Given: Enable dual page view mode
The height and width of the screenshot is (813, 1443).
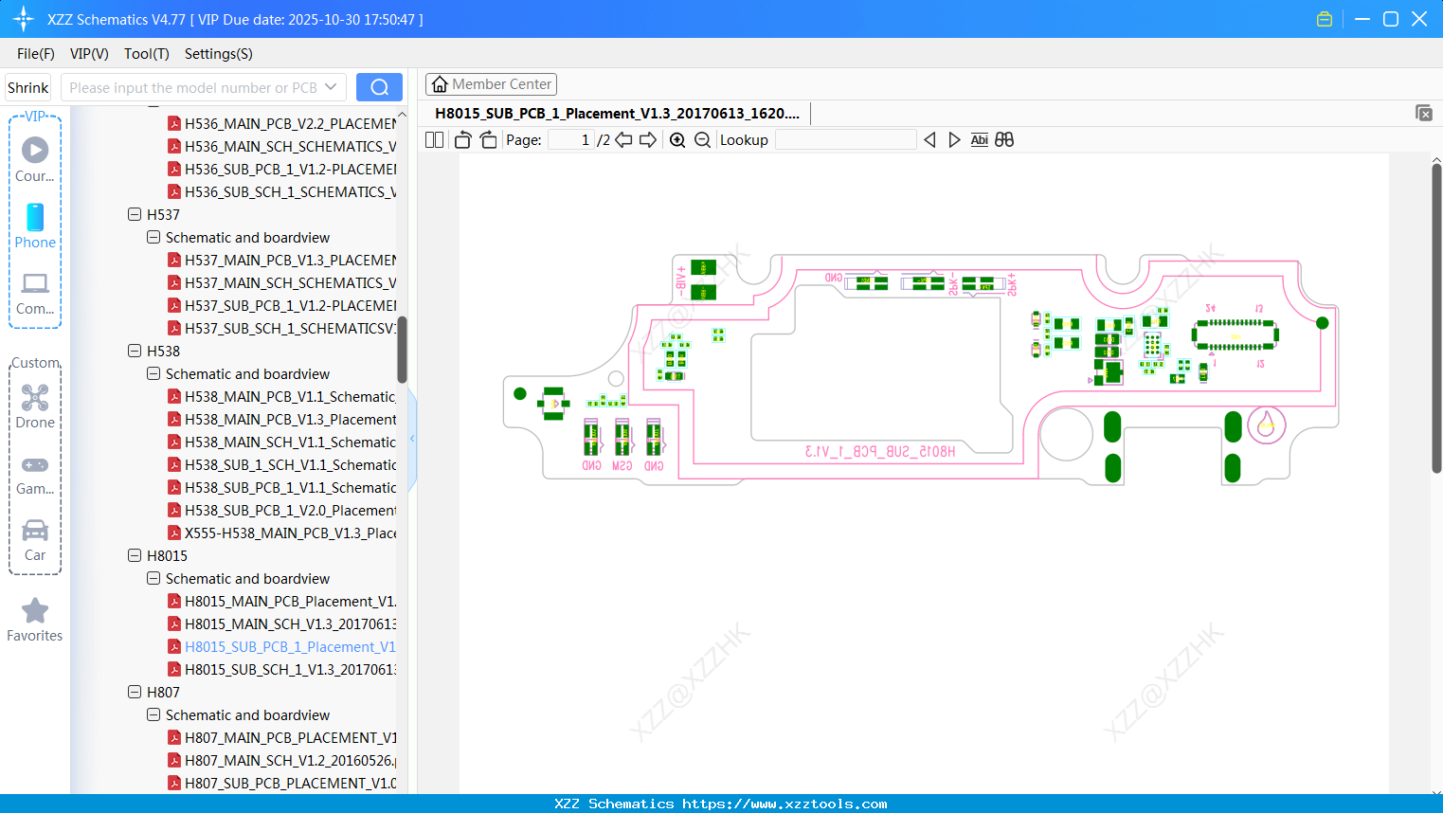Looking at the screenshot, I should [434, 139].
